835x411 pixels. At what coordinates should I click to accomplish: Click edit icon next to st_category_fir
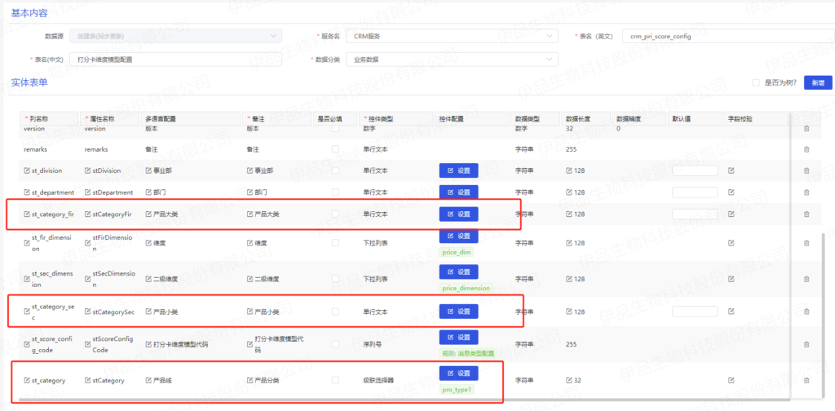tap(27, 214)
